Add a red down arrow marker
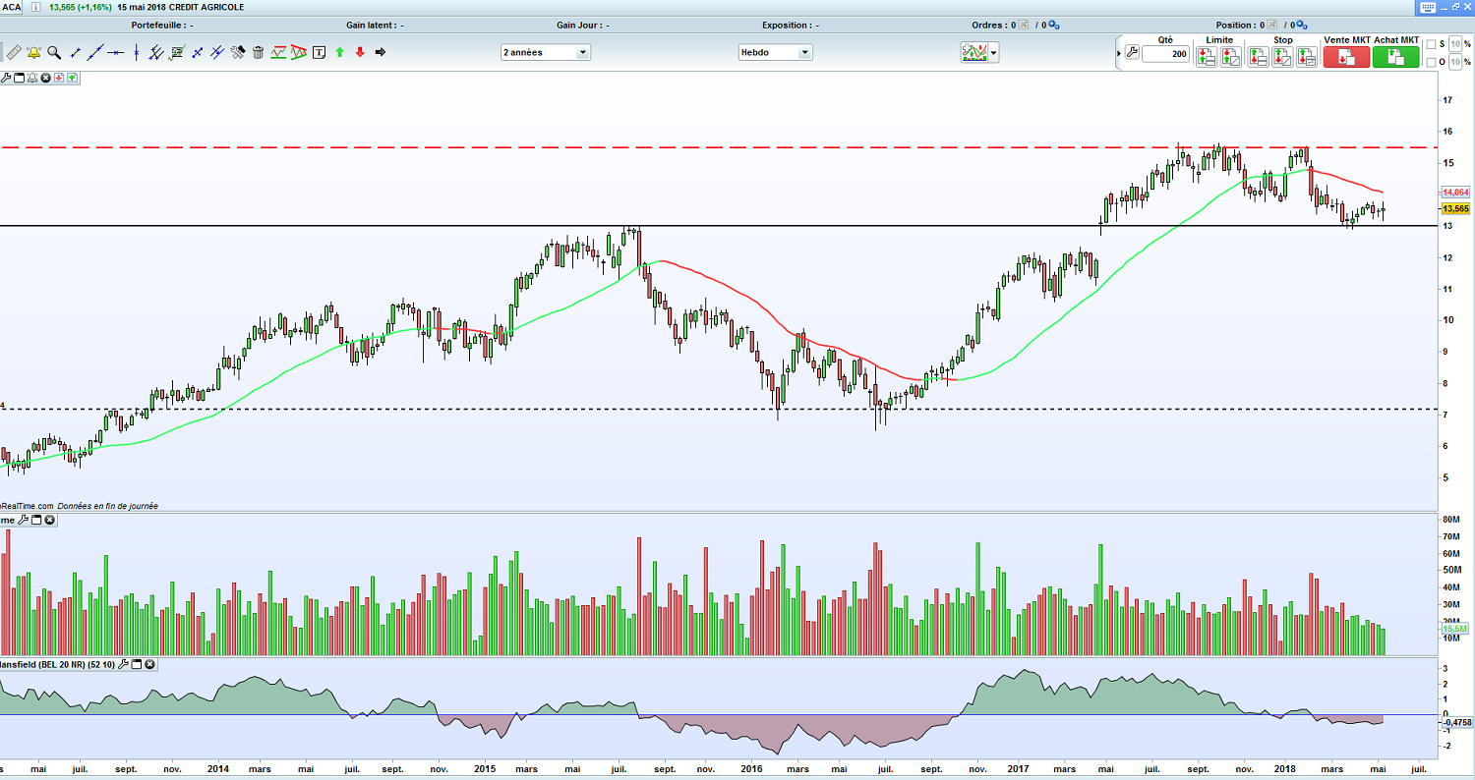 [x=360, y=52]
